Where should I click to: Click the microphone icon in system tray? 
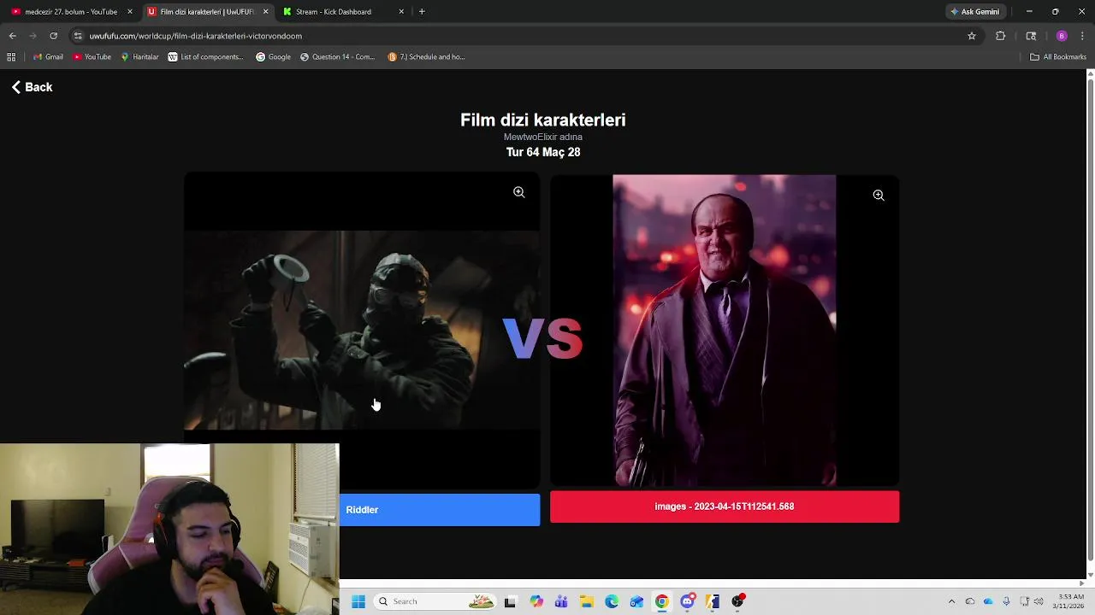1006,601
